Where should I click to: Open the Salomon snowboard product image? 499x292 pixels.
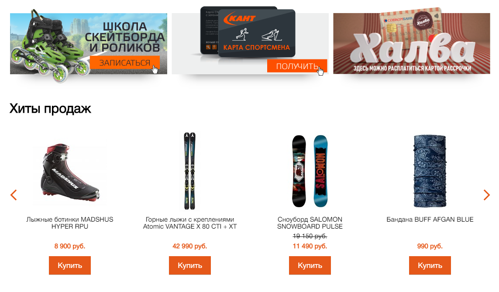(x=310, y=171)
